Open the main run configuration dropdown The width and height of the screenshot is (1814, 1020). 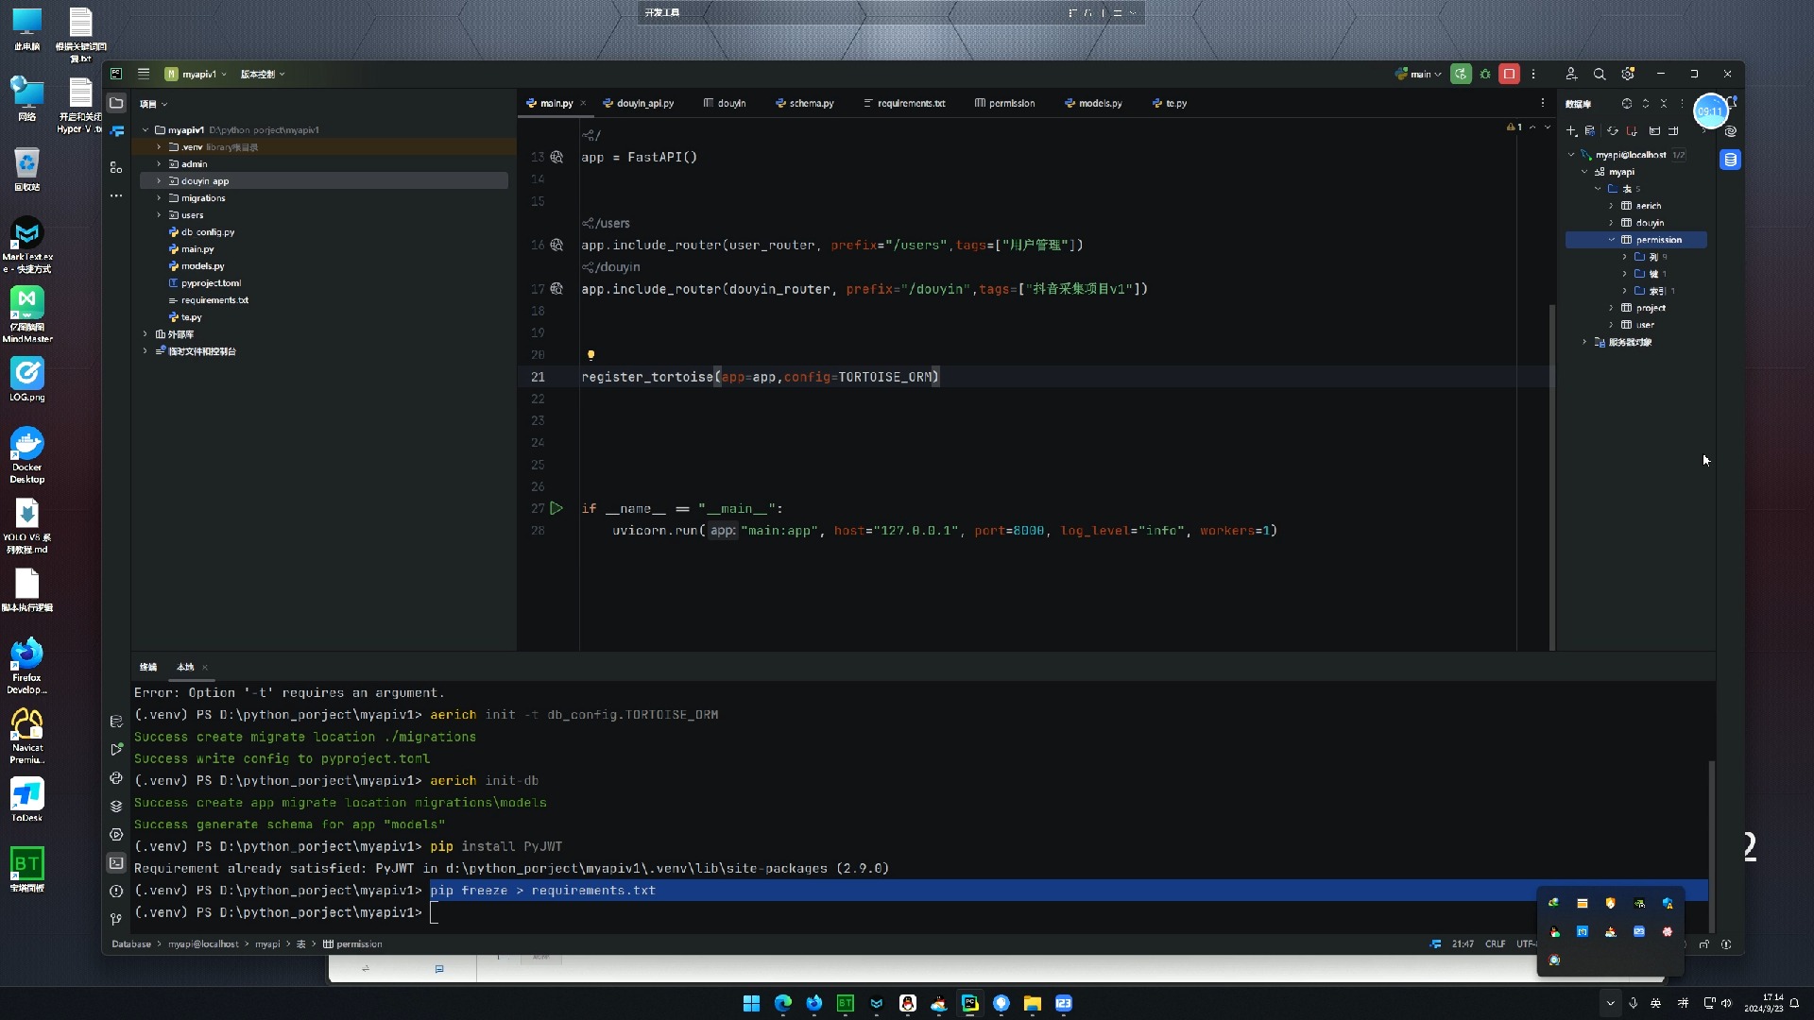1419,74
